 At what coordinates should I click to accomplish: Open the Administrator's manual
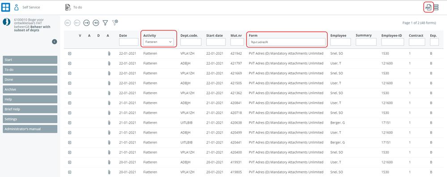point(30,129)
